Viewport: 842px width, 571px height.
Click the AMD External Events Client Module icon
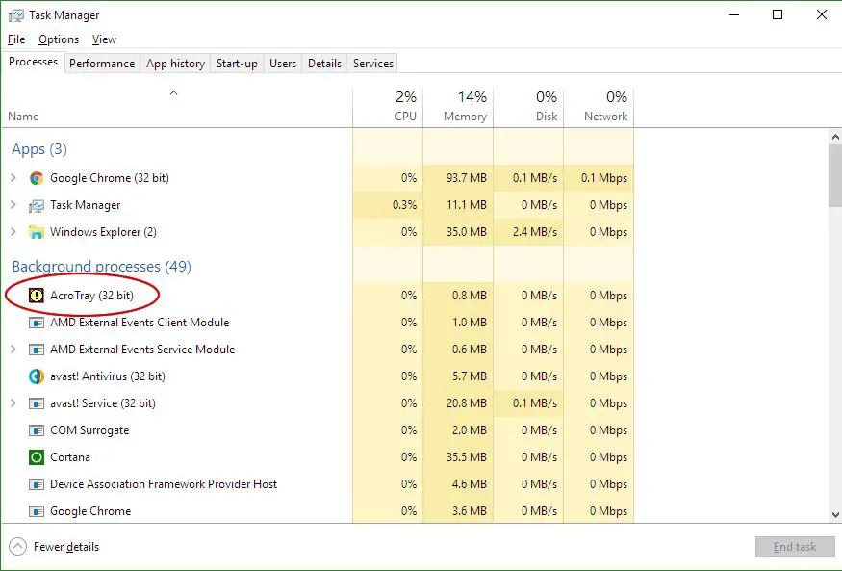36,323
